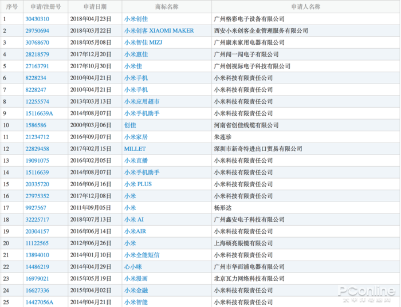The height and width of the screenshot is (307, 401).
Task: Open registration number 16979021
Action: 37,278
